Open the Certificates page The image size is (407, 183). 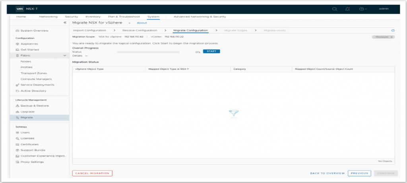point(27,144)
